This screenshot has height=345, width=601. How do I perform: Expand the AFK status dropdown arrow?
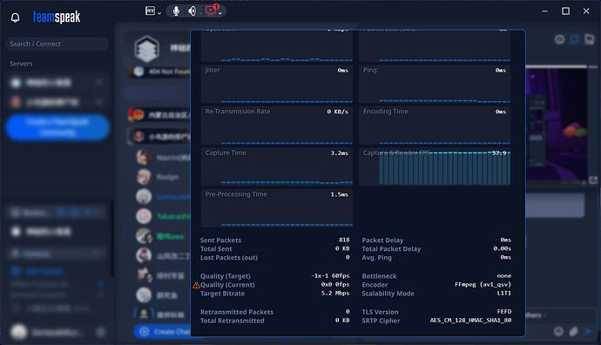point(159,13)
